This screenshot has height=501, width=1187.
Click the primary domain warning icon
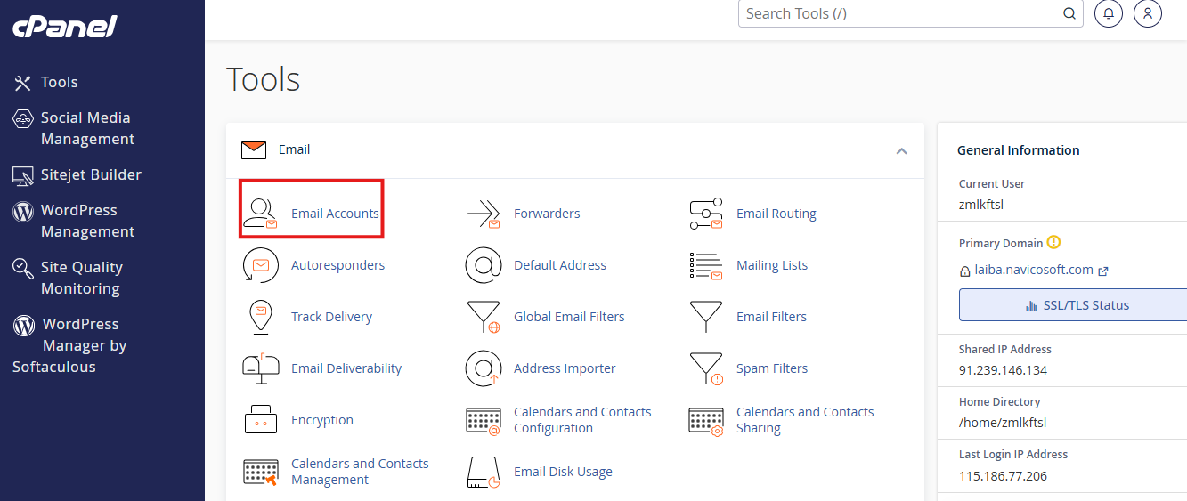pyautogui.click(x=1054, y=242)
